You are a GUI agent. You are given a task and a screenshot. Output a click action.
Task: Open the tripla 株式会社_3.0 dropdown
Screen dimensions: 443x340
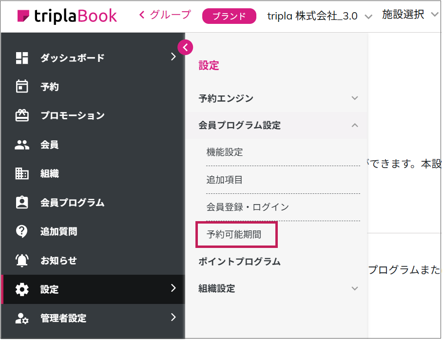[320, 16]
